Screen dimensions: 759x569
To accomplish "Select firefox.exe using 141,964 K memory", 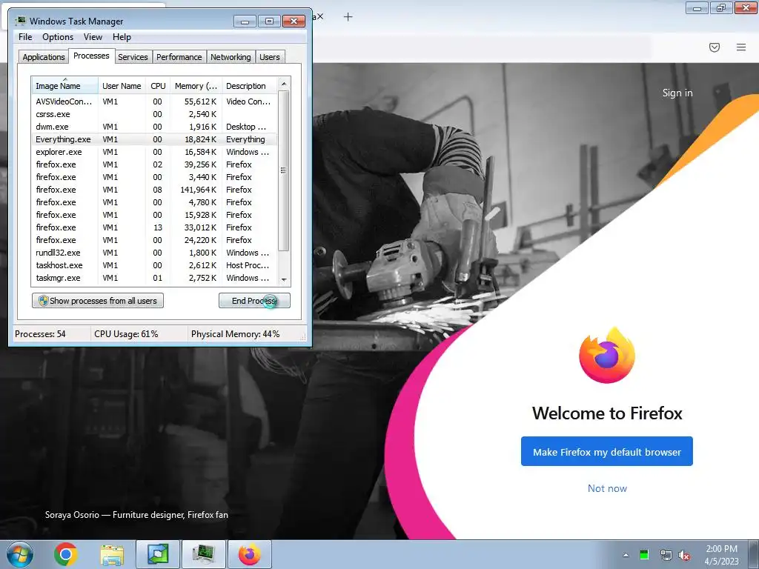I will pyautogui.click(x=155, y=190).
